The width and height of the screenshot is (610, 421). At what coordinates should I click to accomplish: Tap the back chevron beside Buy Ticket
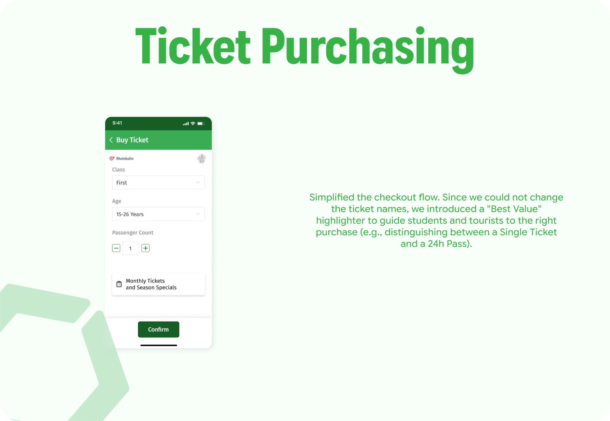(x=111, y=140)
